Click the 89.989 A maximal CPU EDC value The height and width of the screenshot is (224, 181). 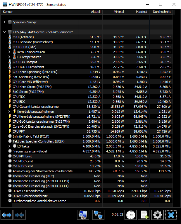(x=141, y=102)
